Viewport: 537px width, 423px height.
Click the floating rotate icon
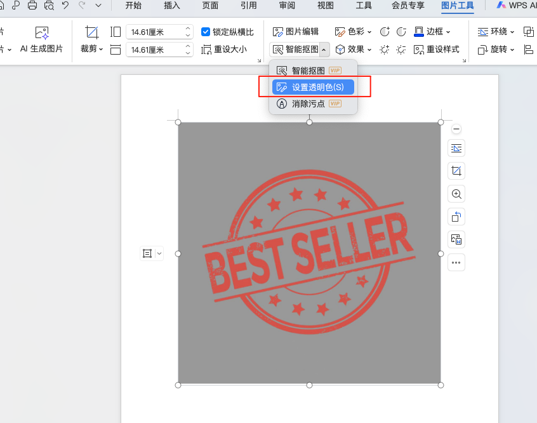(x=456, y=217)
